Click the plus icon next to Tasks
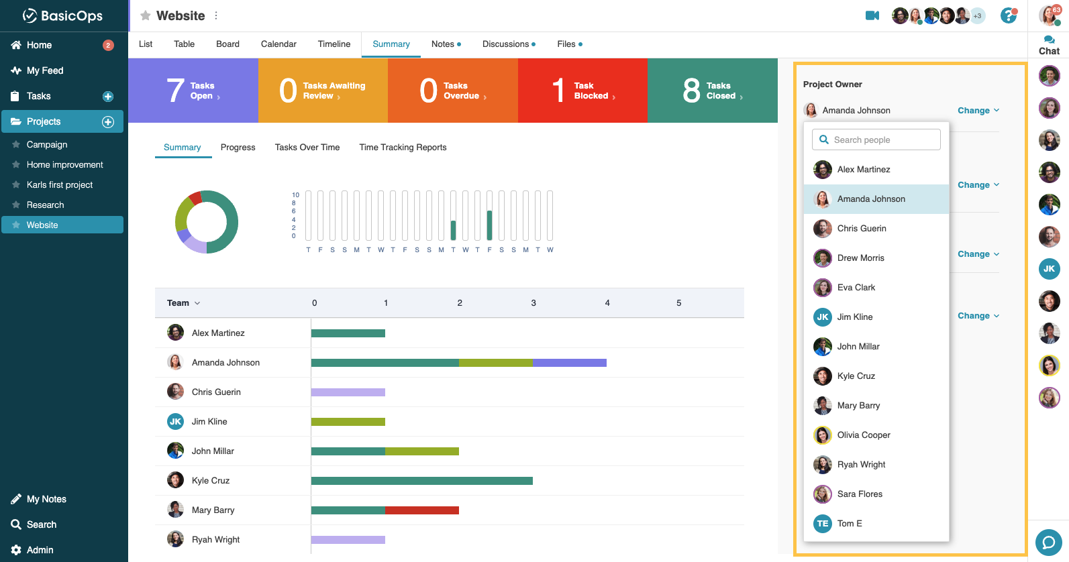The image size is (1069, 562). [x=108, y=97]
